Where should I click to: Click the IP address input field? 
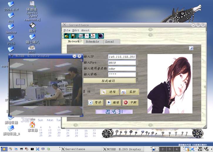pos(122,57)
